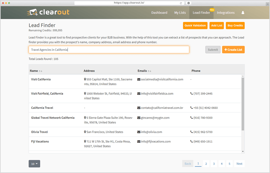Viewport: 270px width, 173px height.
Task: Select the Fiji Vacations name cell
Action: (40, 142)
